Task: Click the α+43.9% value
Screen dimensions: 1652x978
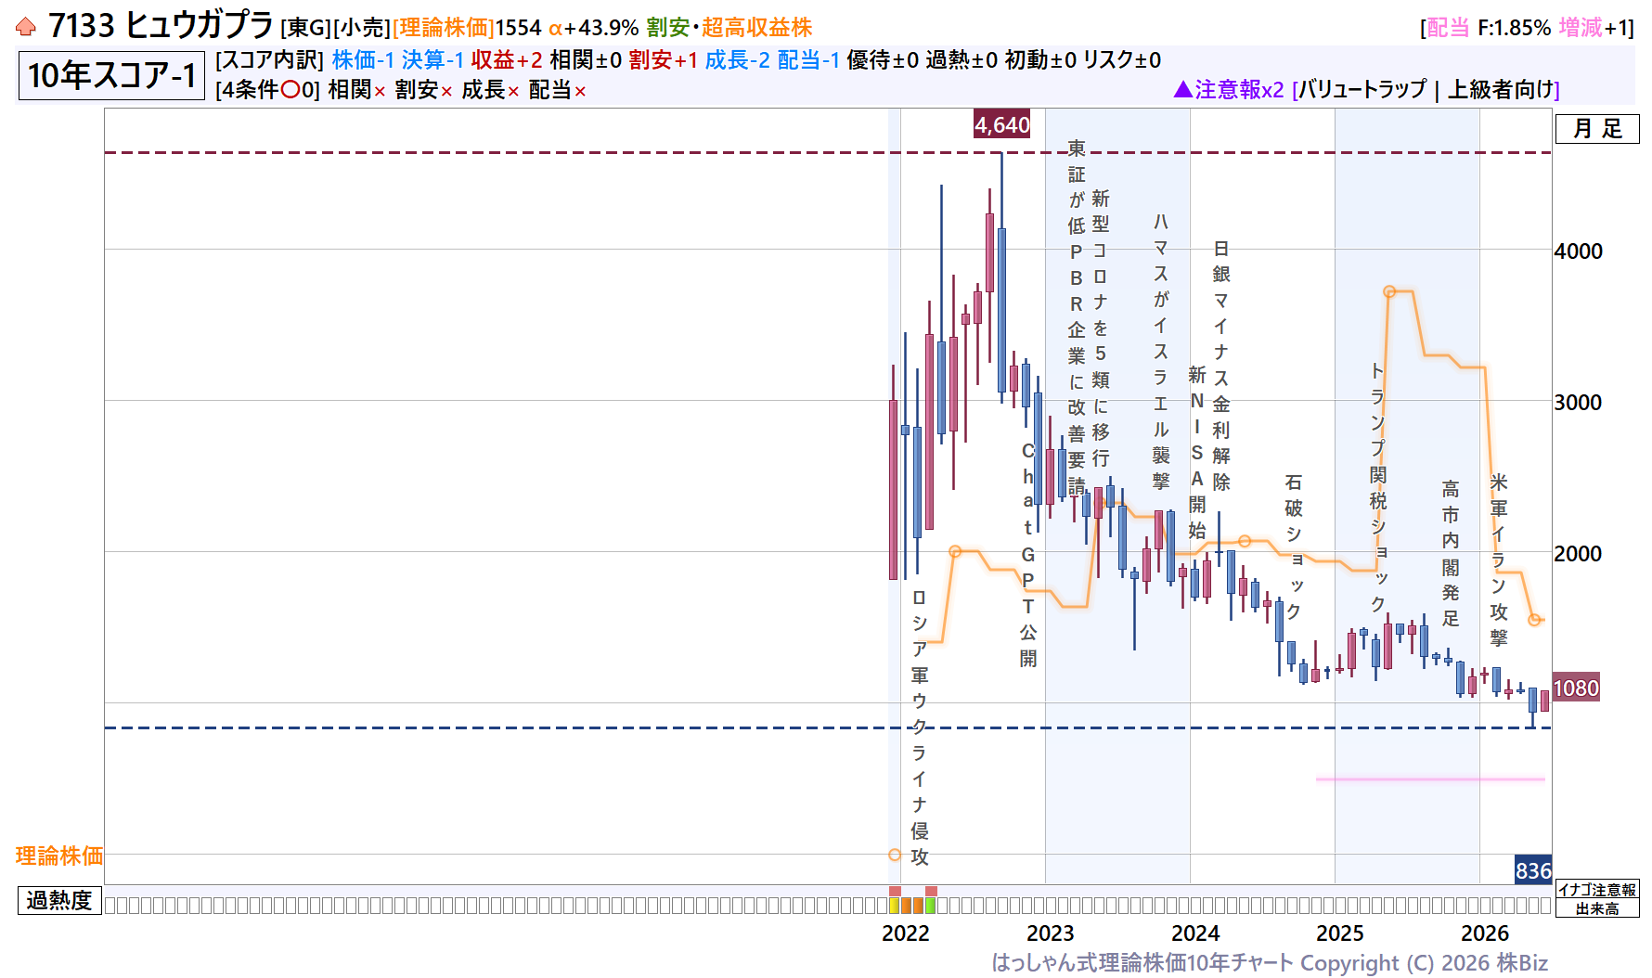Action: [594, 28]
